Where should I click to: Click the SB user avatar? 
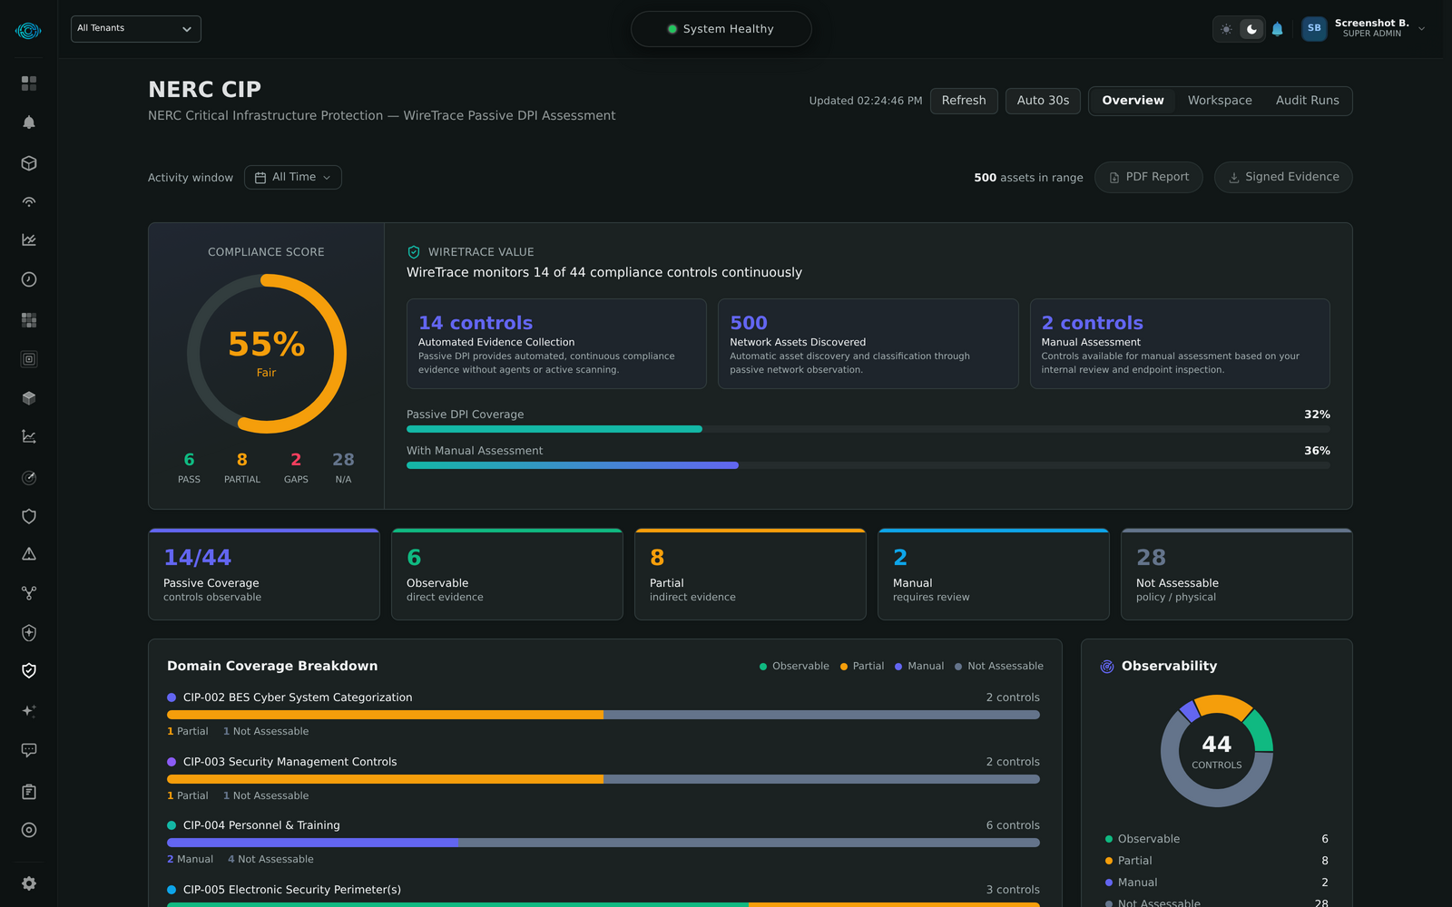[1314, 29]
